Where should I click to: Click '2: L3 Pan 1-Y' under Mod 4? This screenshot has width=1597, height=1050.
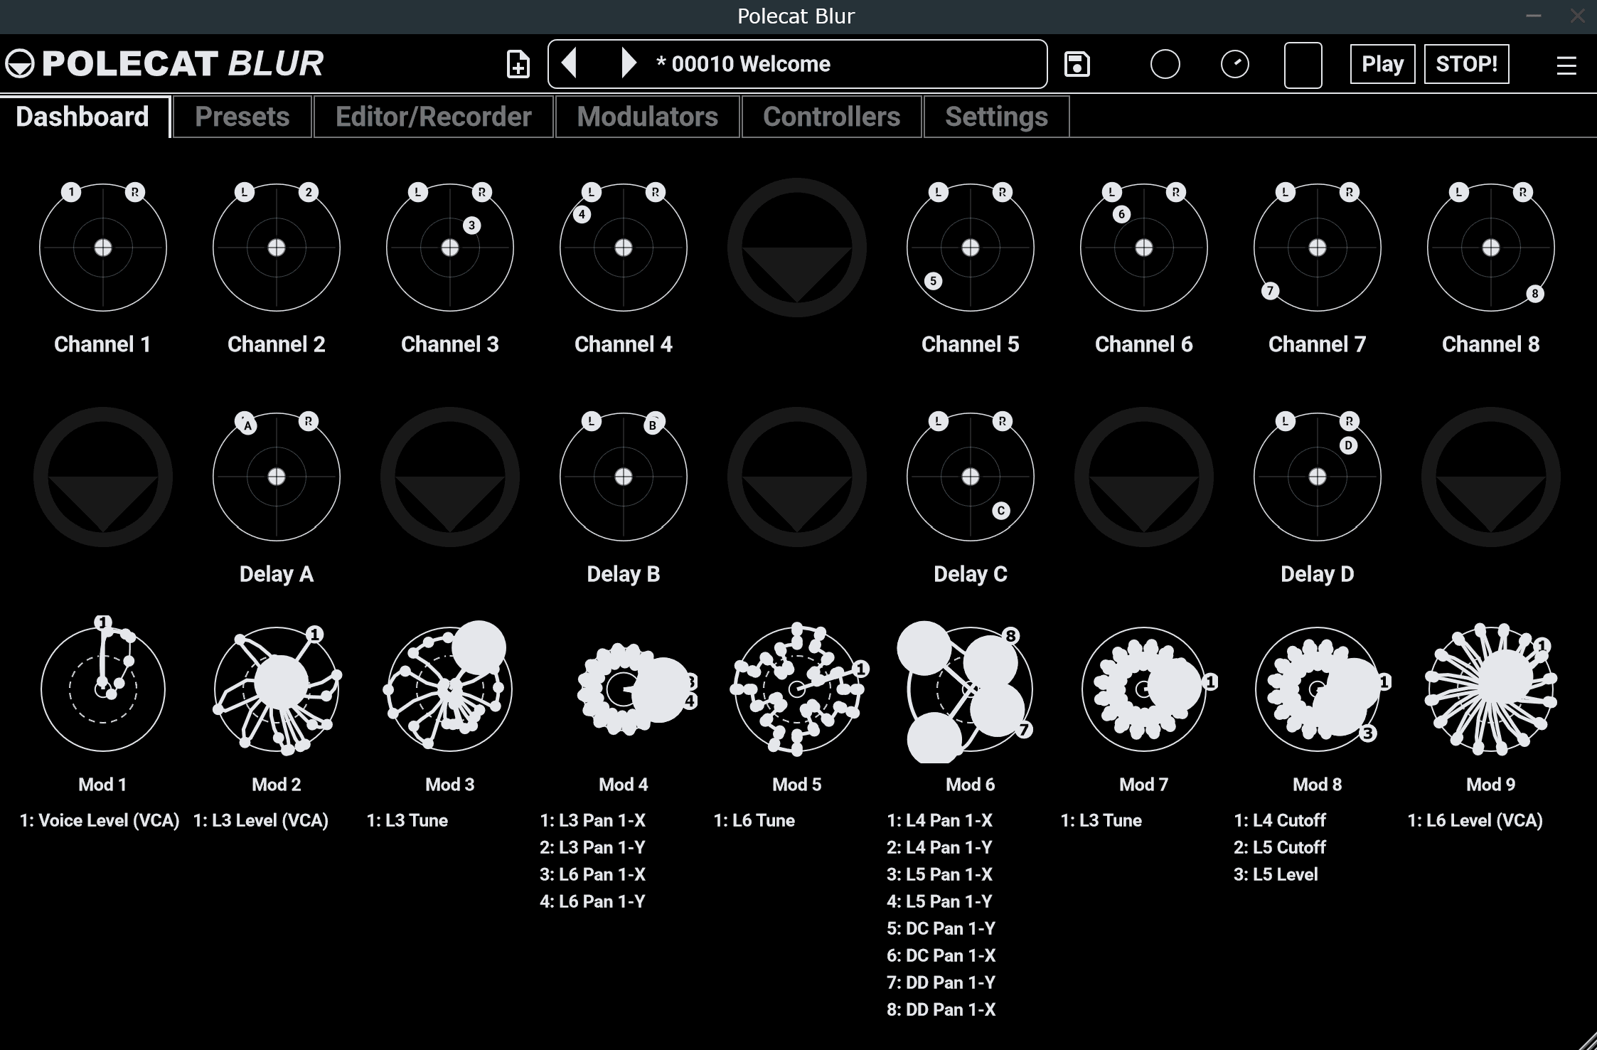592,847
